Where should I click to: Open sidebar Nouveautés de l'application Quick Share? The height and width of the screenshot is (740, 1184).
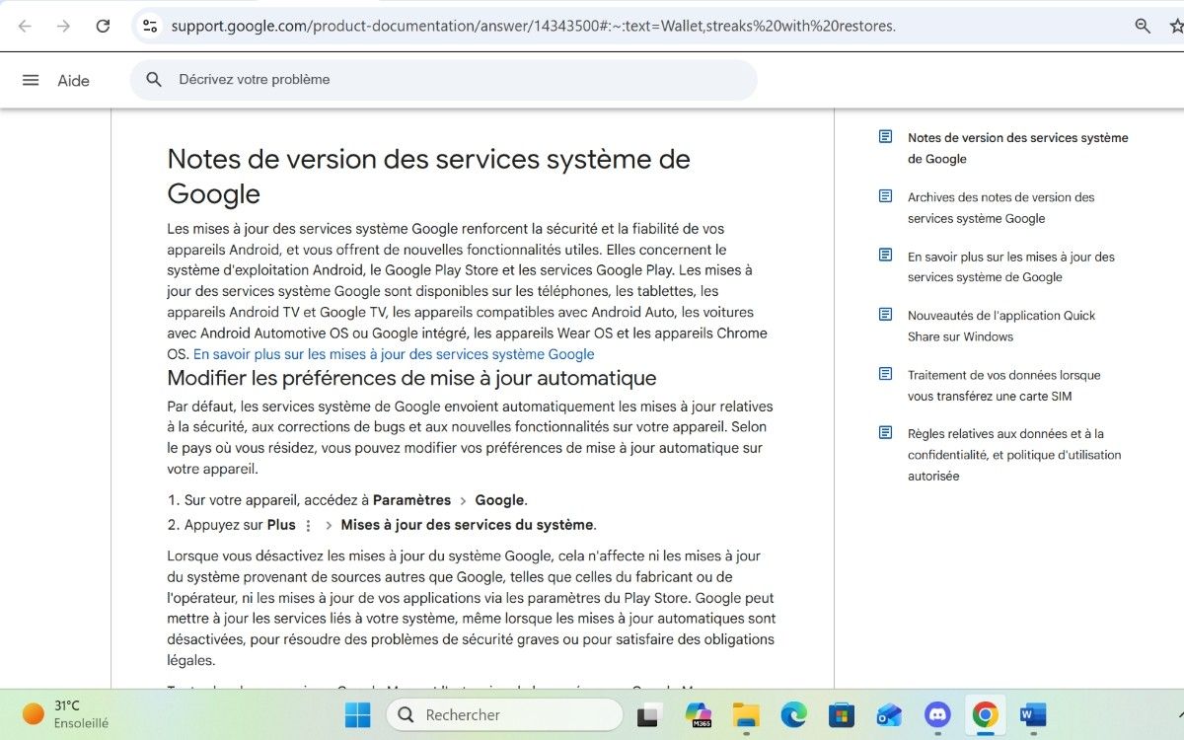[1001, 326]
